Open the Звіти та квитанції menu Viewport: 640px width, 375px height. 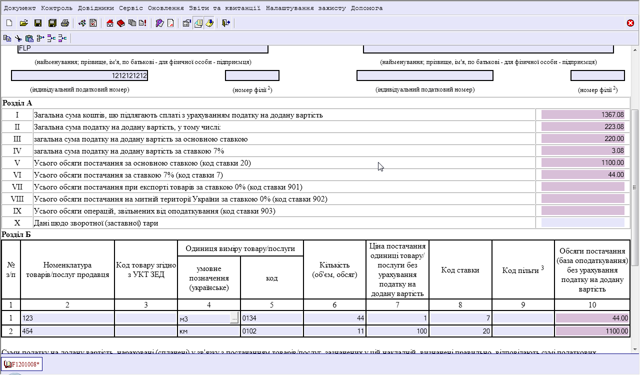pos(225,8)
